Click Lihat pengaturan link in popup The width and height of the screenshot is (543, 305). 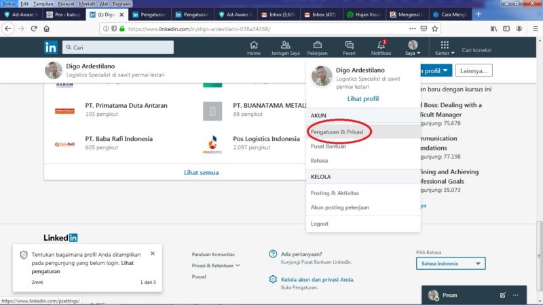(82, 267)
